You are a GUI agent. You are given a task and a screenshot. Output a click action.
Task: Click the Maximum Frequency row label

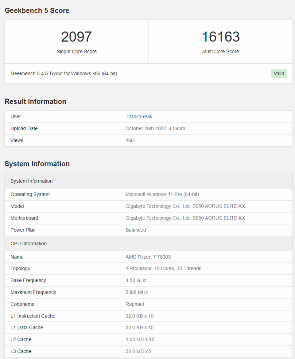pyautogui.click(x=33, y=293)
